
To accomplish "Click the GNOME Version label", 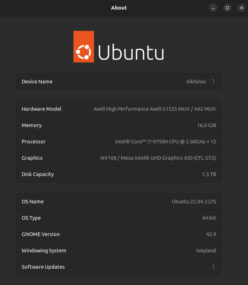I will click(40, 234).
